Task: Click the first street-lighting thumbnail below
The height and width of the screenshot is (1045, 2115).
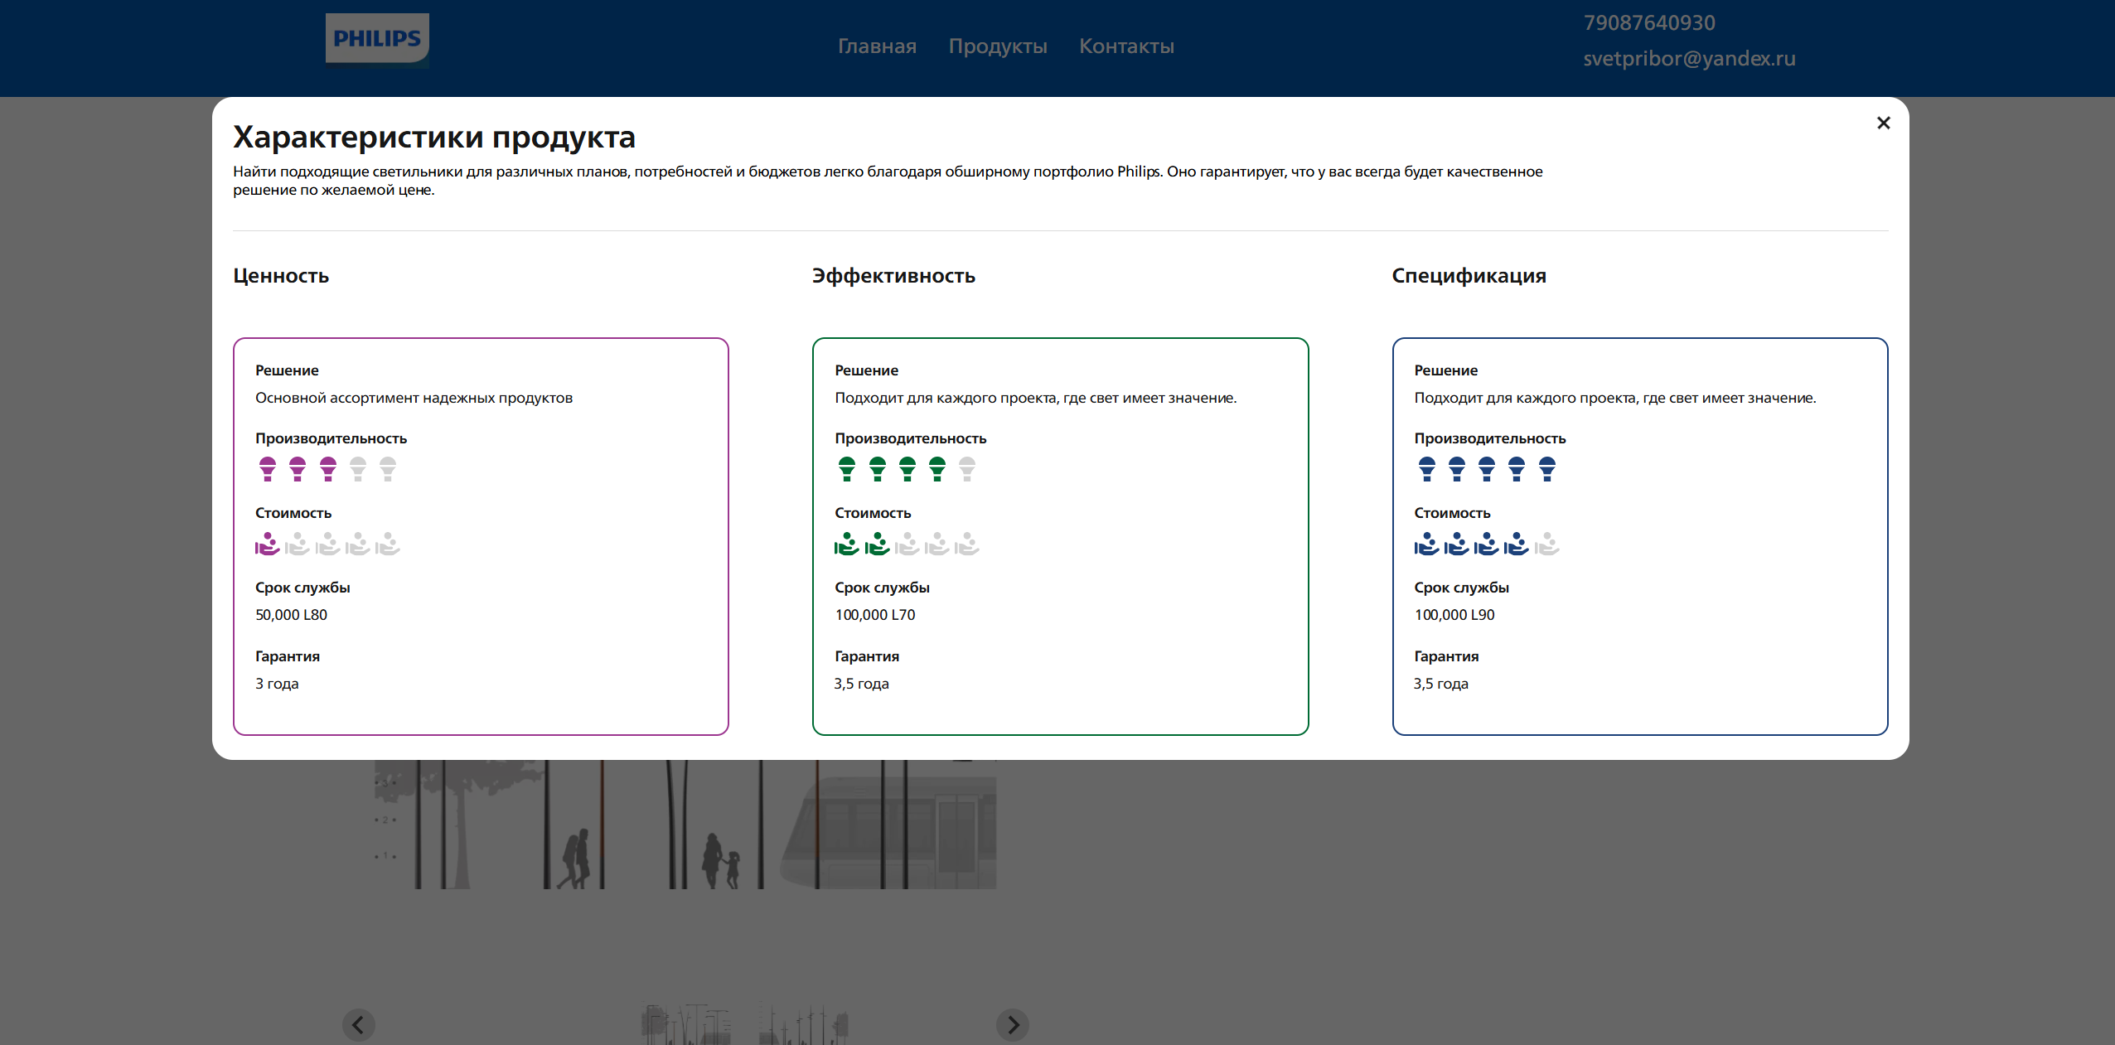Action: 685,1025
